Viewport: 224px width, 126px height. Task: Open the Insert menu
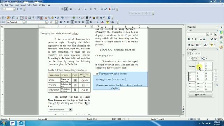pyautogui.click(x=16, y=5)
